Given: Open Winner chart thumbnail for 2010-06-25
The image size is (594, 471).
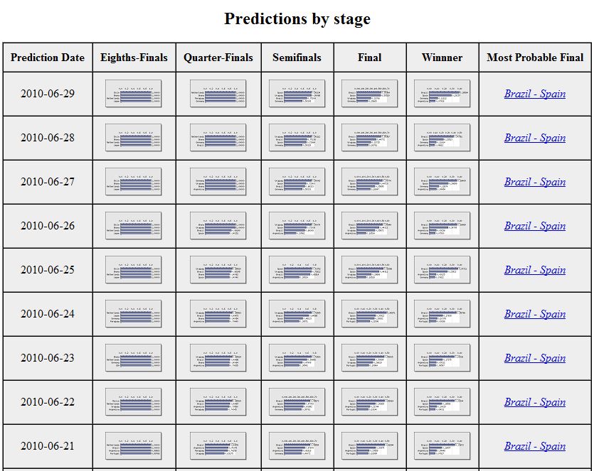Looking at the screenshot, I should (x=442, y=270).
